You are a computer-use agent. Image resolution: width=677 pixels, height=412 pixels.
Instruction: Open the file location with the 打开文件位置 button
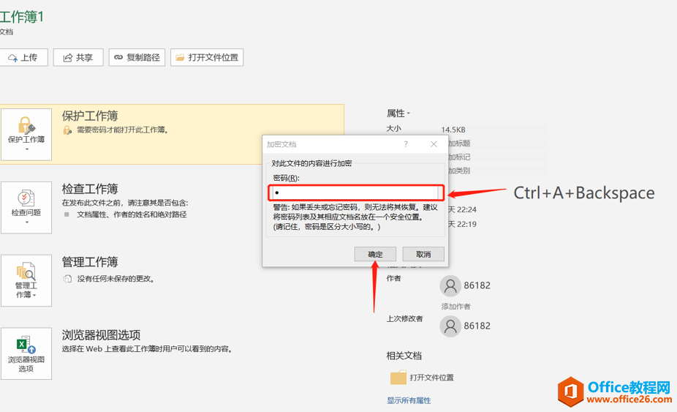point(207,58)
